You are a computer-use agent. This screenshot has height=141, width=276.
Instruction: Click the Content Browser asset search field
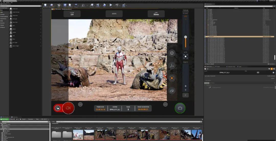point(129,122)
